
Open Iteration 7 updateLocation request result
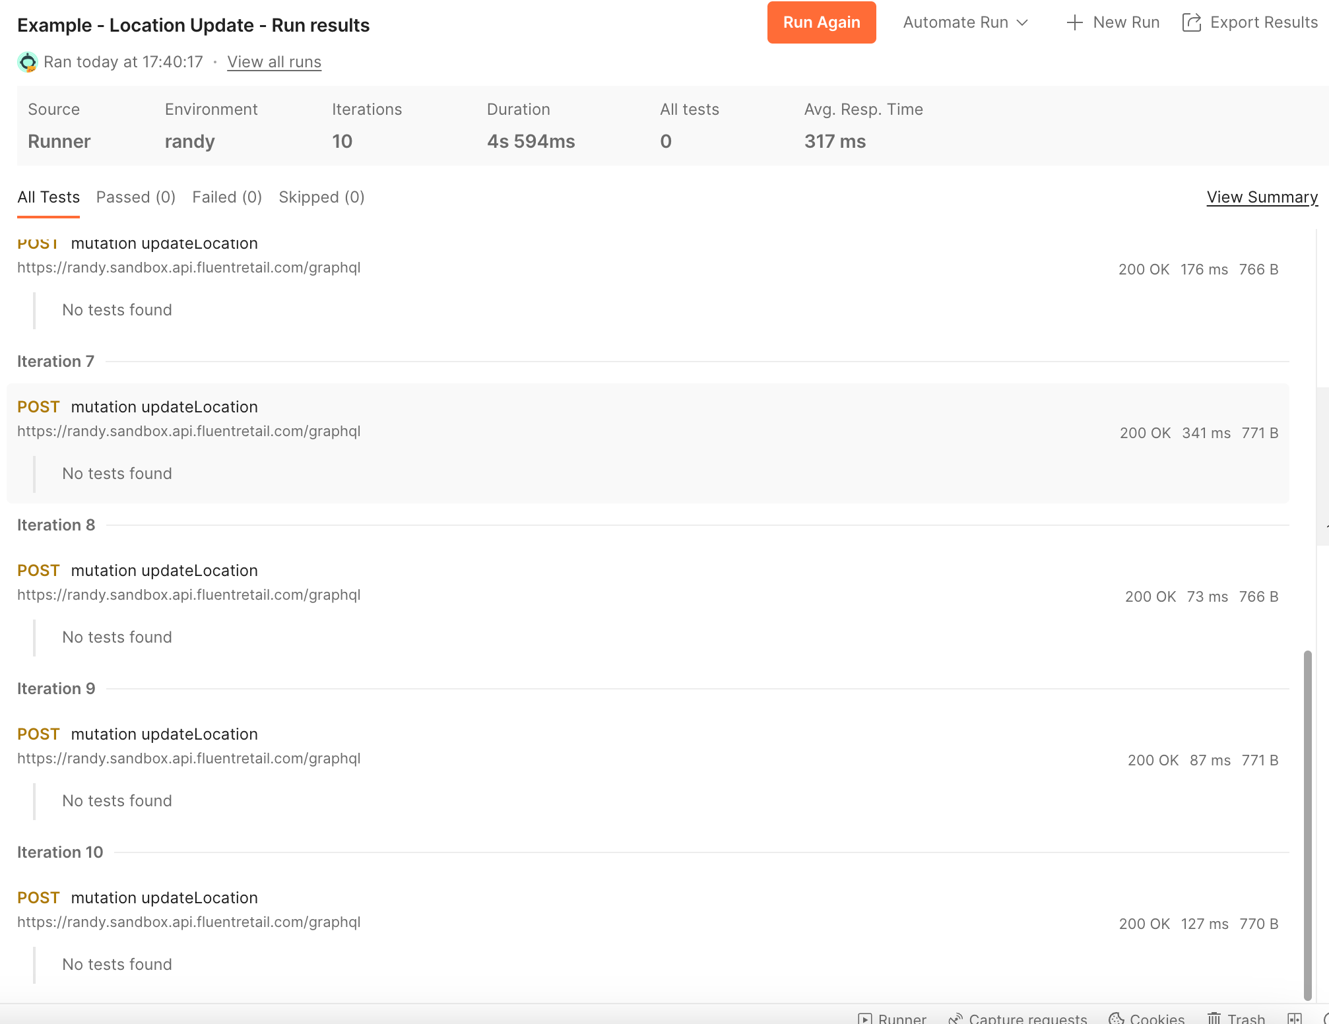(x=164, y=407)
